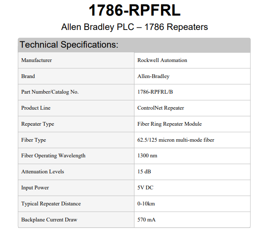Viewport: 263px width, 232px height.
Task: Click the Fiber Ring Repeater Module value
Action: (169, 124)
